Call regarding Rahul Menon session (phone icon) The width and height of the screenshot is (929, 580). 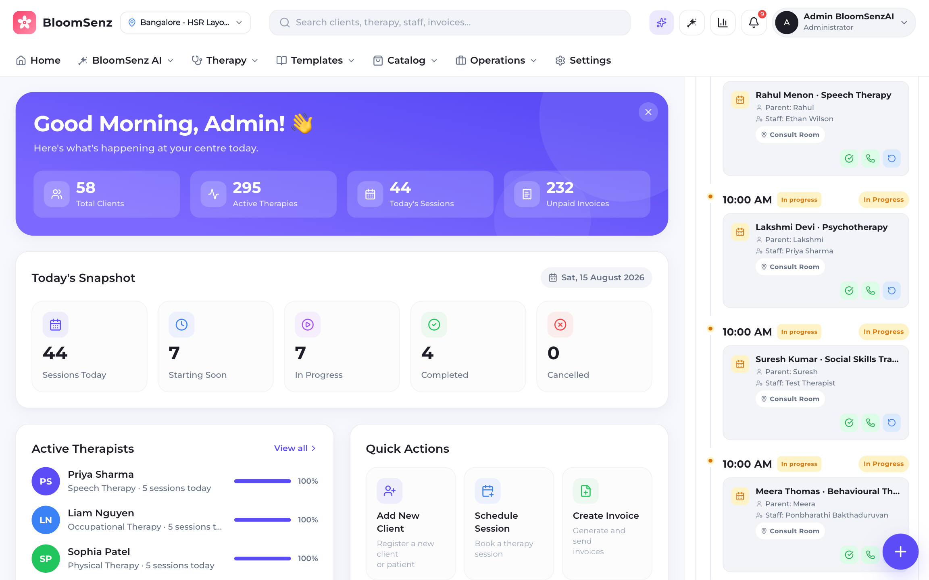(x=871, y=158)
